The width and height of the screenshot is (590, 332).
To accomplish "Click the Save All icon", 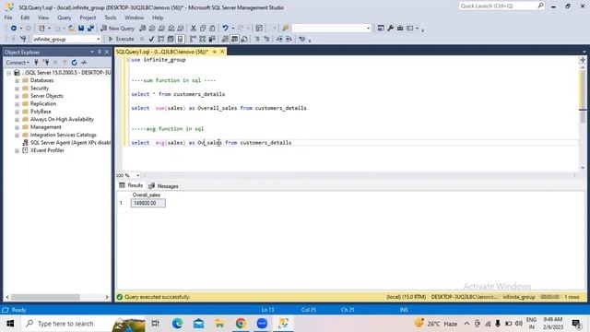I will (90, 29).
